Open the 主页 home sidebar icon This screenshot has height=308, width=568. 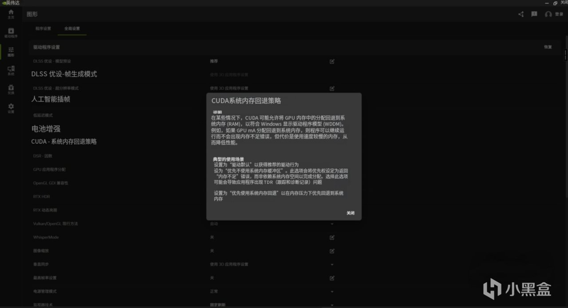[x=11, y=14]
